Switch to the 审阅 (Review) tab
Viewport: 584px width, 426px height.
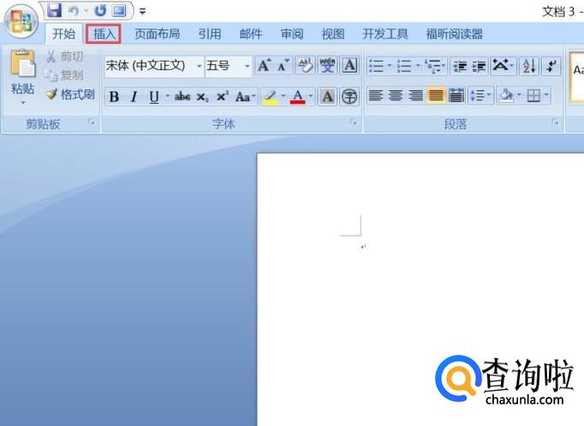tap(292, 34)
